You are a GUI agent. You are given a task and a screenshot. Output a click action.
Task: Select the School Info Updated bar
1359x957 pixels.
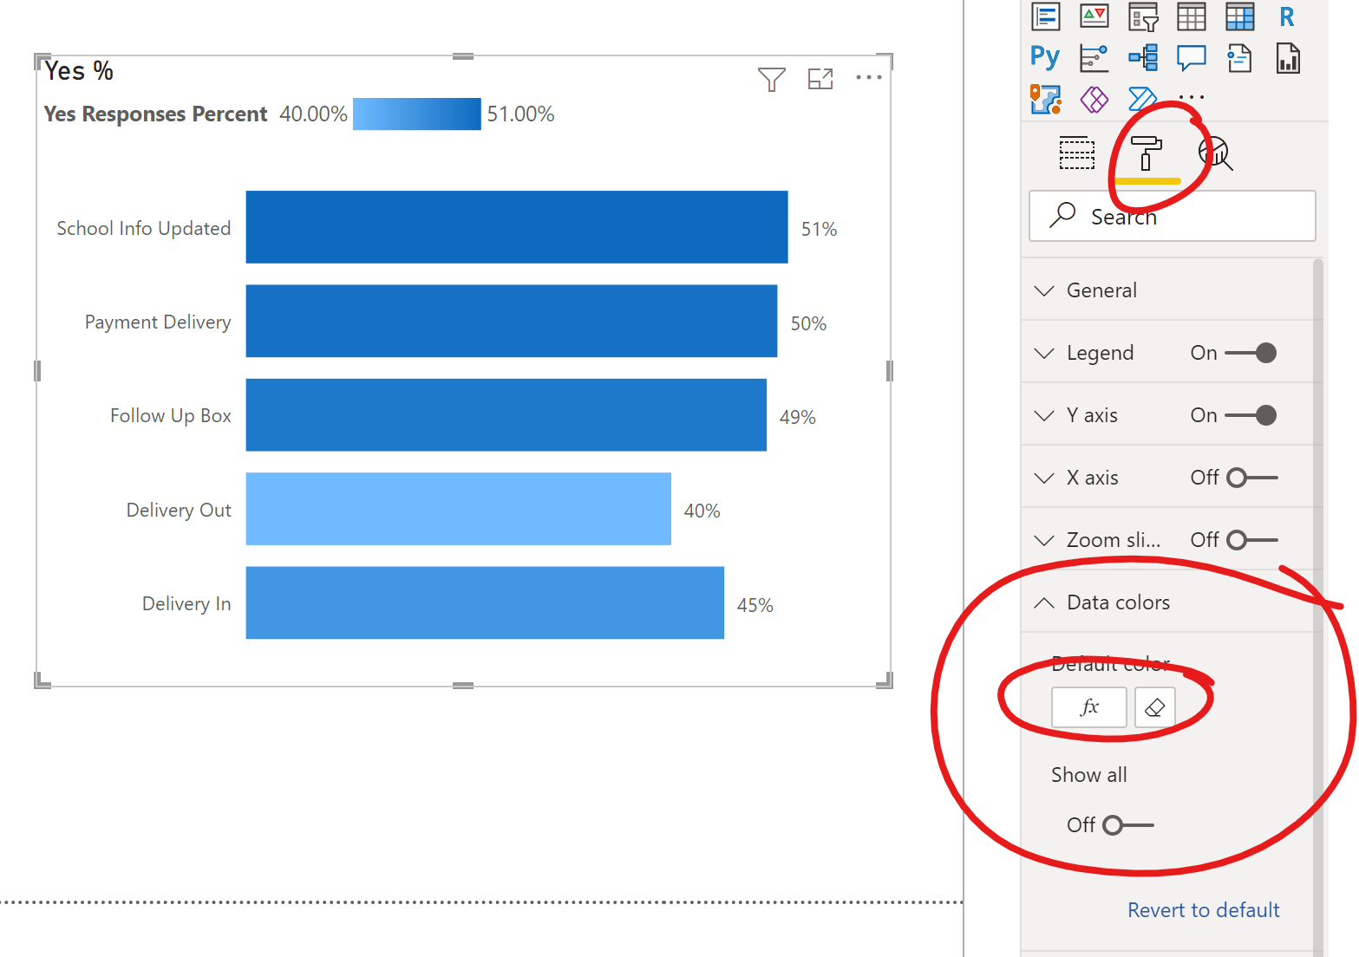click(517, 227)
